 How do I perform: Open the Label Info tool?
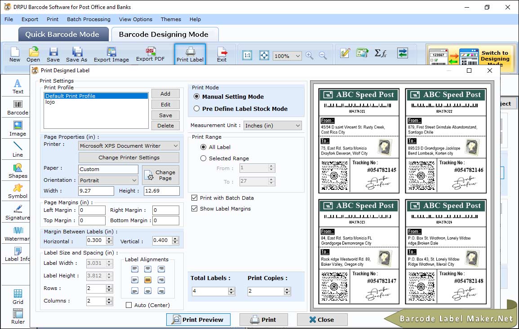(x=17, y=254)
